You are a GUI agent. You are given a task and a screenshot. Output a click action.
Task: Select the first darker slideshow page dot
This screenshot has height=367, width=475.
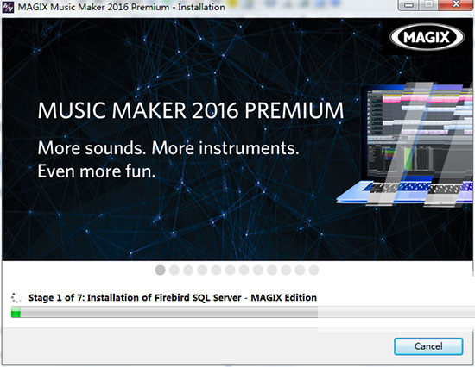click(161, 270)
